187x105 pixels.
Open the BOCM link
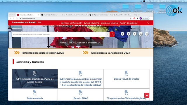72,43
